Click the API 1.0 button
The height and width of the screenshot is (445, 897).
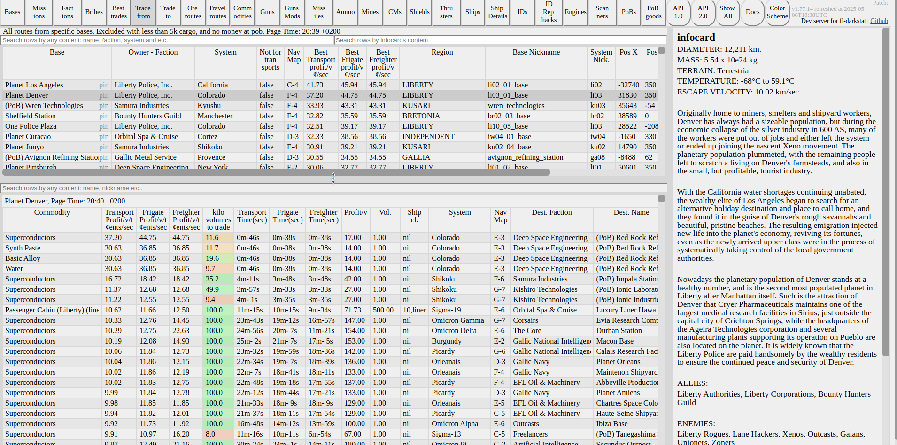pyautogui.click(x=678, y=13)
